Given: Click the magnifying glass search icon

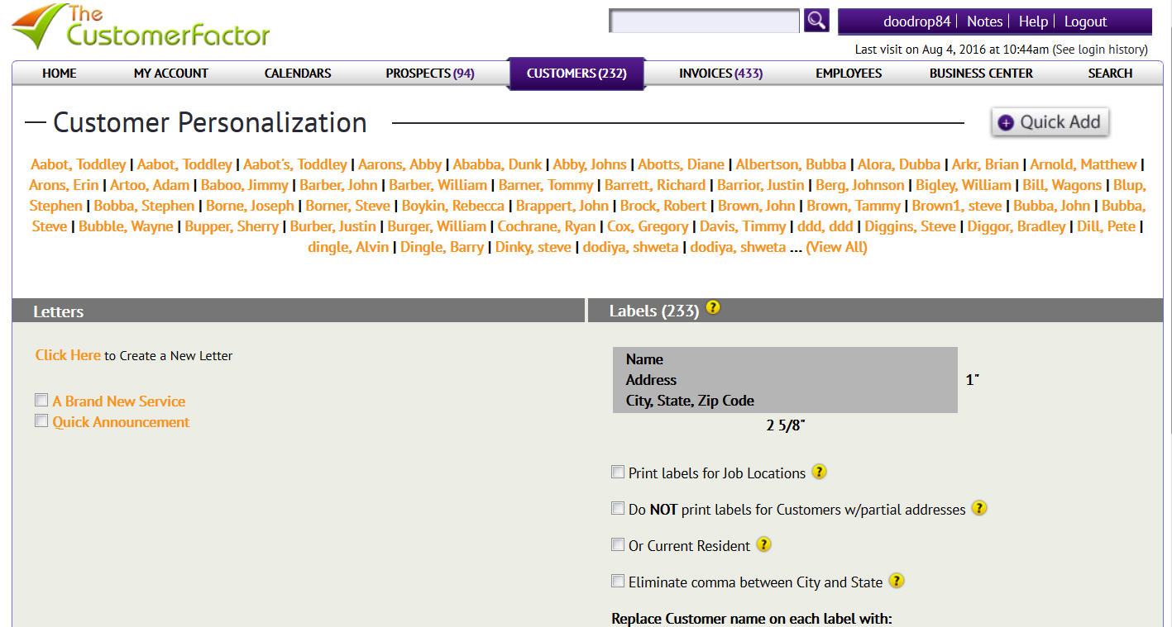Looking at the screenshot, I should (816, 21).
